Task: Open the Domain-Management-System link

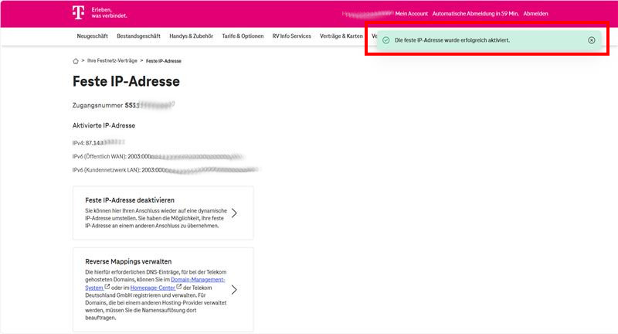Action: (198, 280)
